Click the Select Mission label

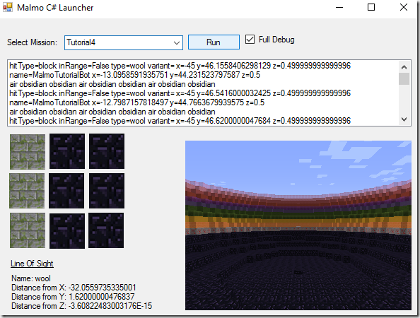coord(32,42)
